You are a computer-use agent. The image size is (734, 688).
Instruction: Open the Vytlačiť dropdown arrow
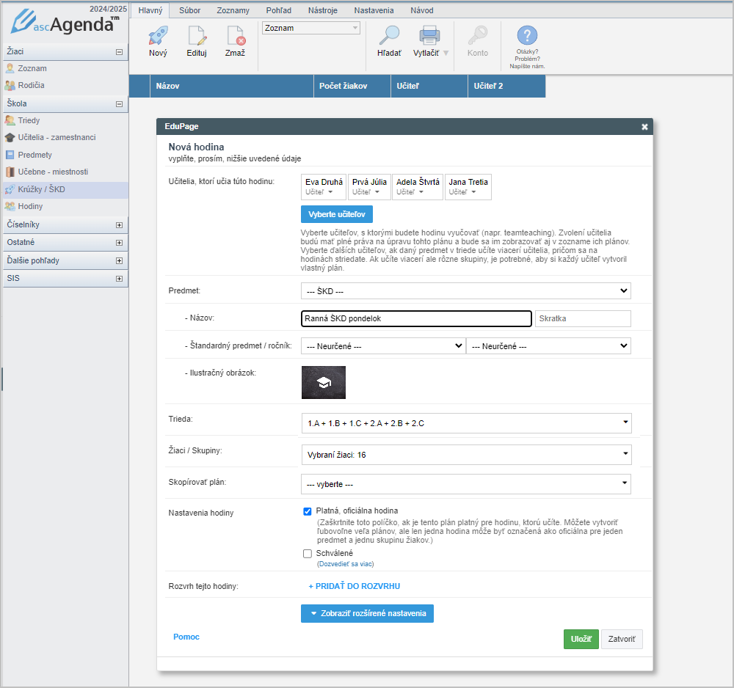pos(446,53)
